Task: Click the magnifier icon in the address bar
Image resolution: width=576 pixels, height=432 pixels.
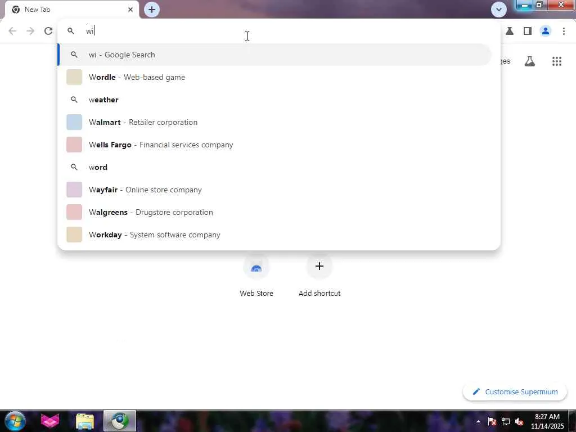Action: coord(70,31)
